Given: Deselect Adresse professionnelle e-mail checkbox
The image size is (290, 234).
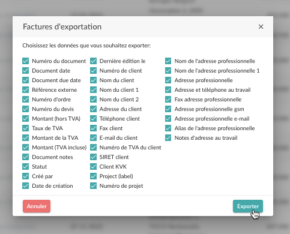Looking at the screenshot, I should click(x=168, y=119).
